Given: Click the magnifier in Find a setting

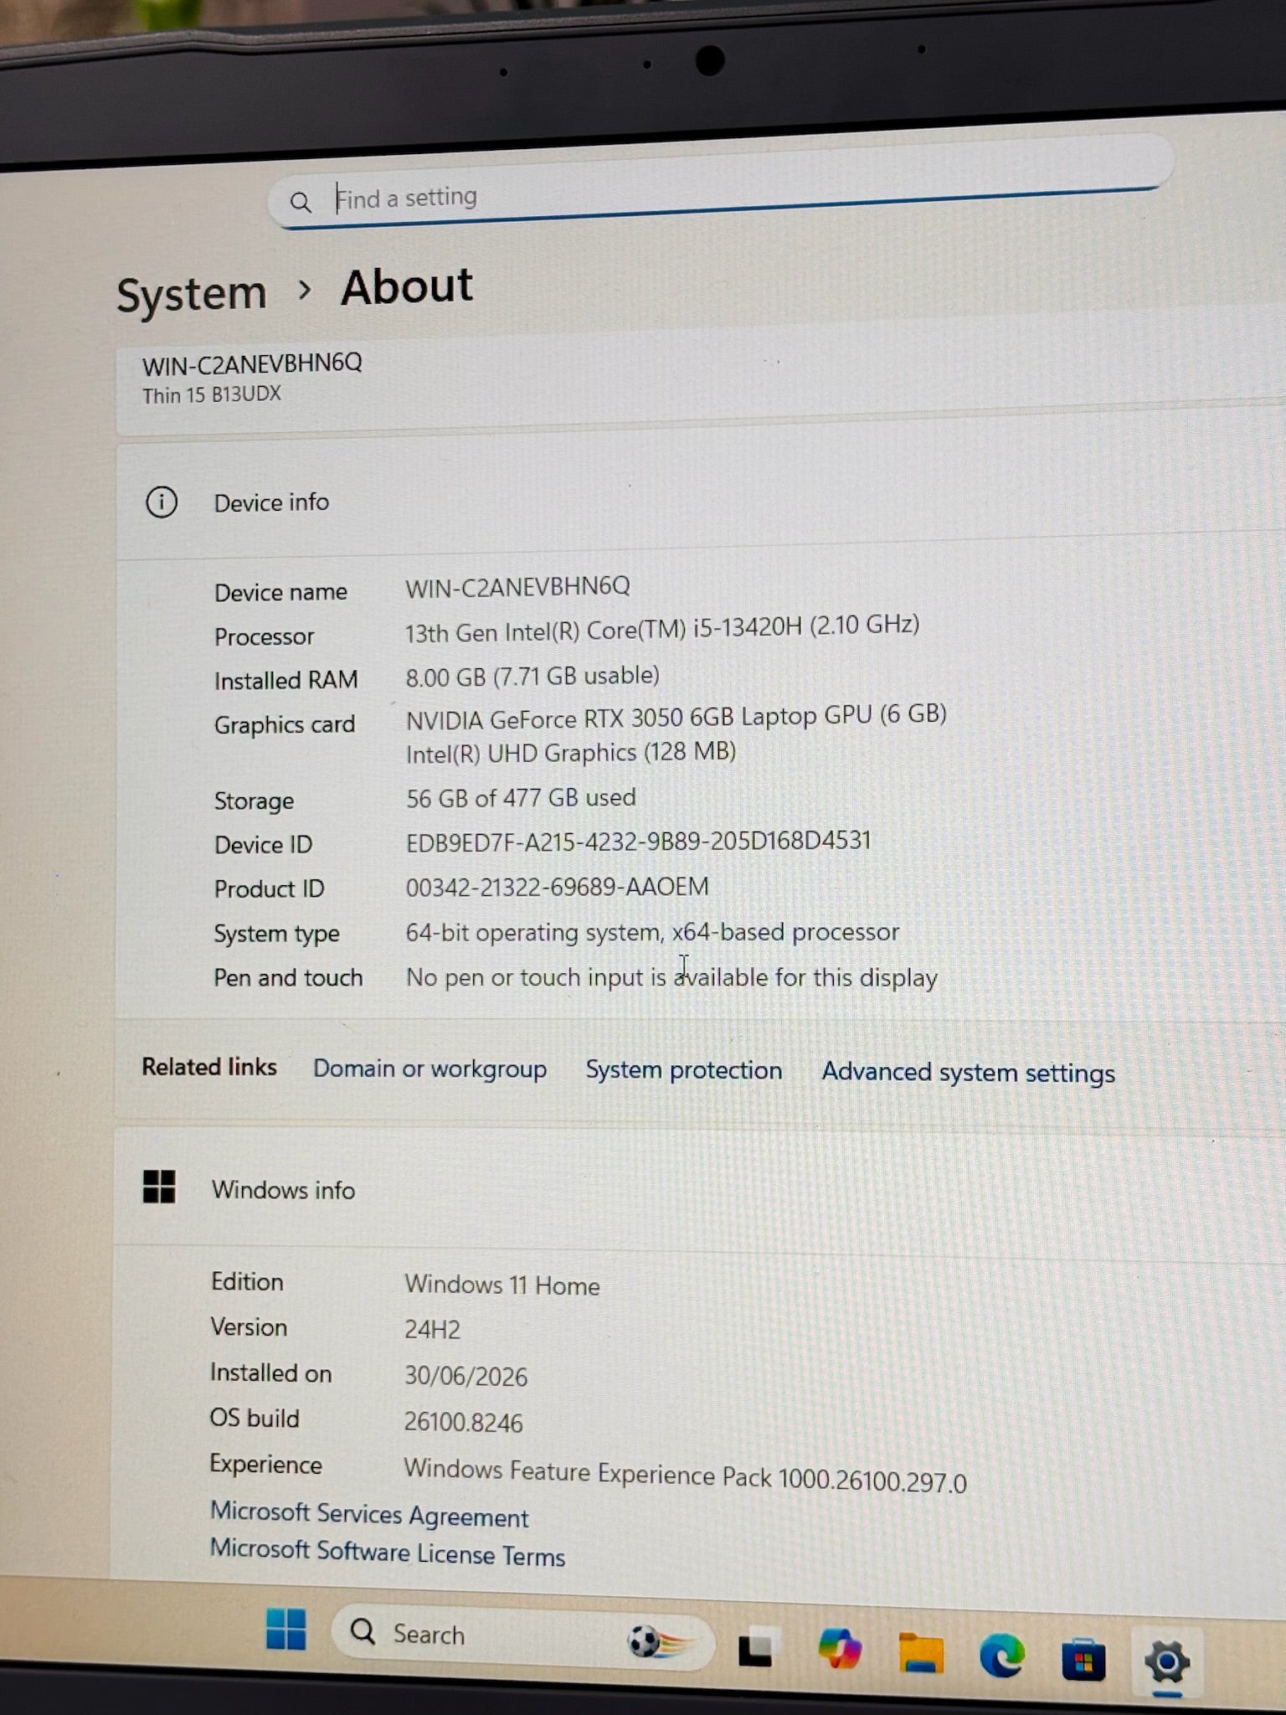Looking at the screenshot, I should [x=301, y=202].
